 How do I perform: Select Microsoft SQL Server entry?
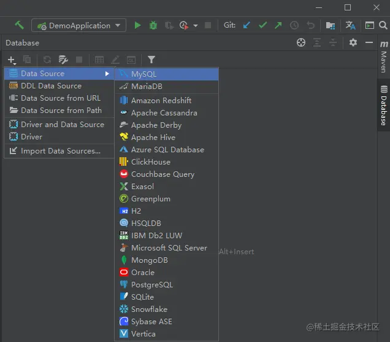tap(167, 248)
